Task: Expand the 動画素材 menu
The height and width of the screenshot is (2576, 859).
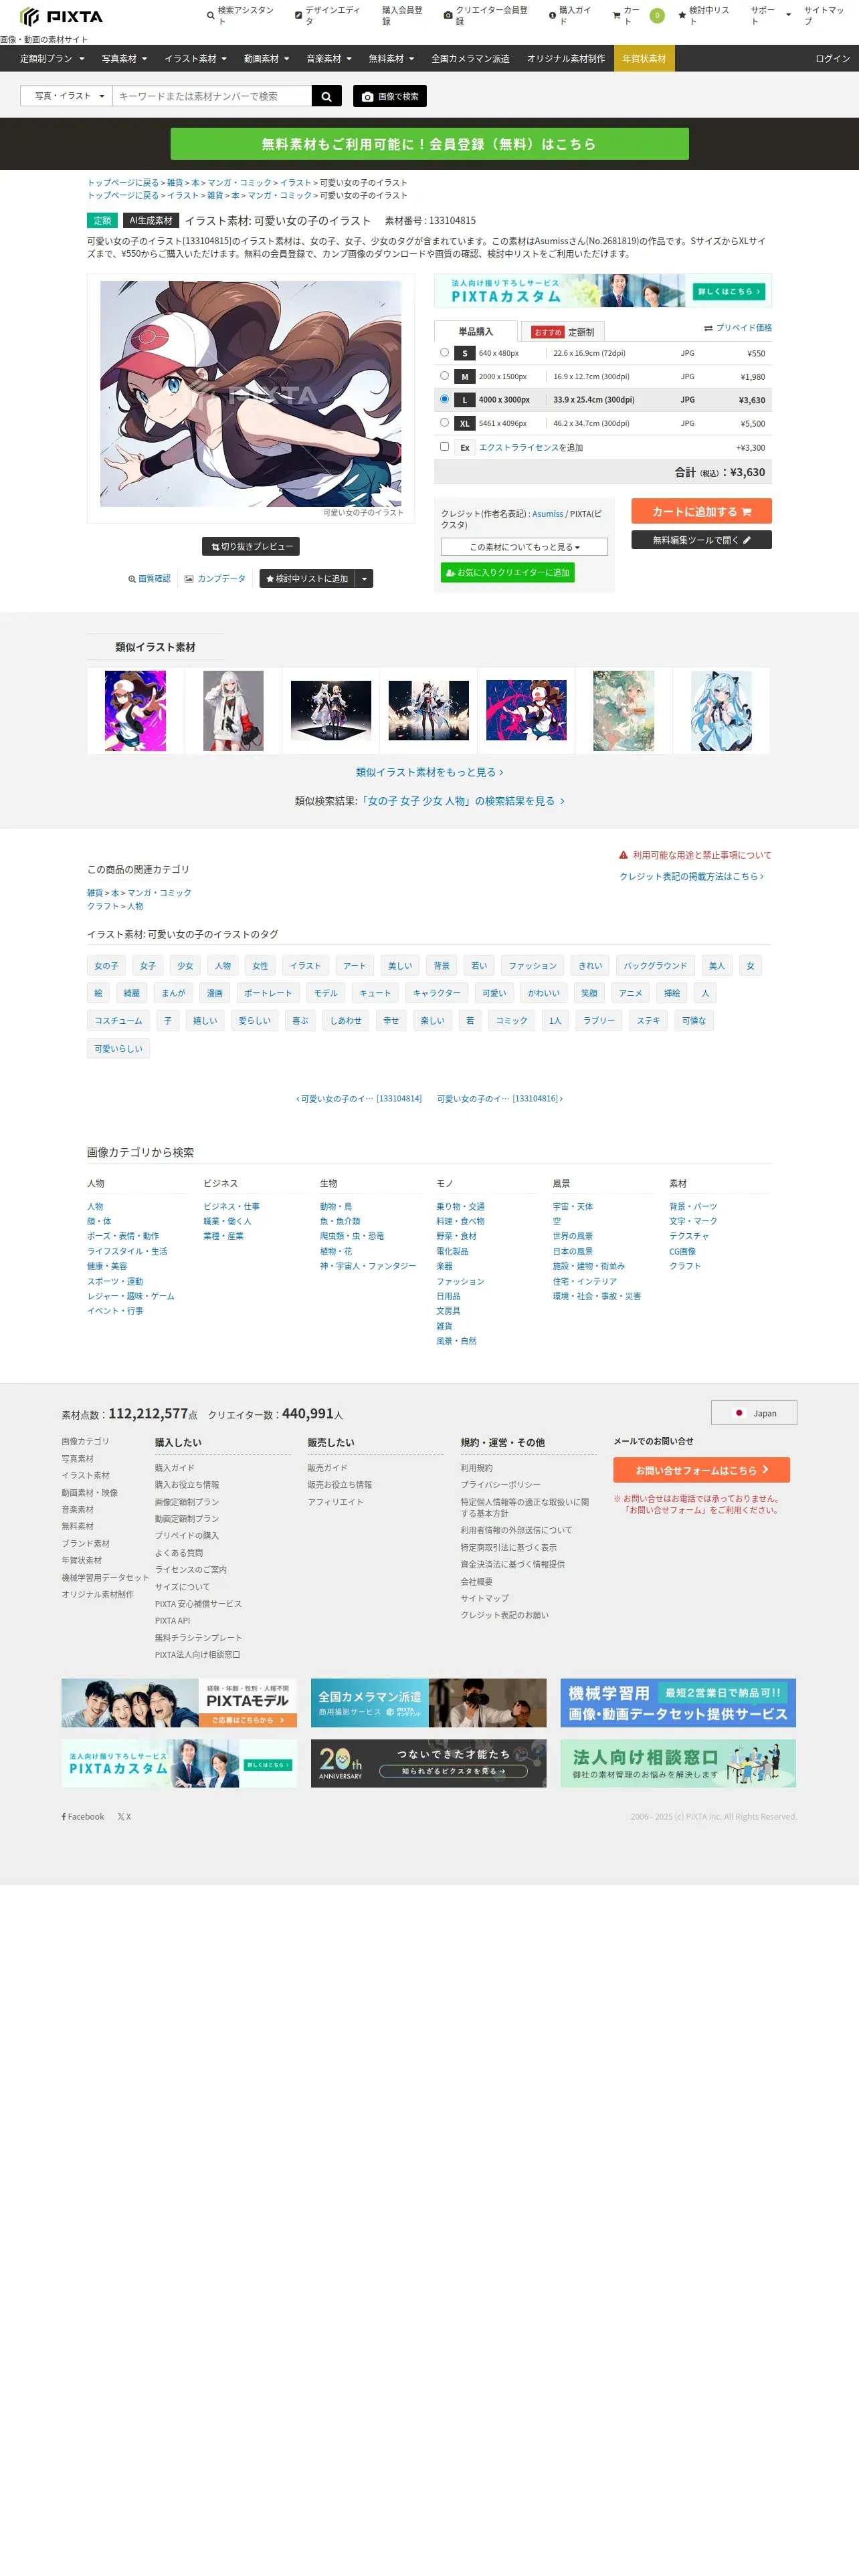Action: (x=266, y=59)
